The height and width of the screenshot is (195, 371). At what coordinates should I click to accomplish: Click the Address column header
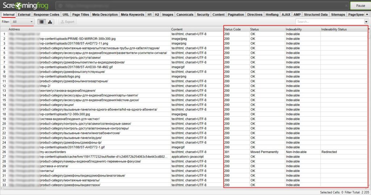[x=89, y=29]
